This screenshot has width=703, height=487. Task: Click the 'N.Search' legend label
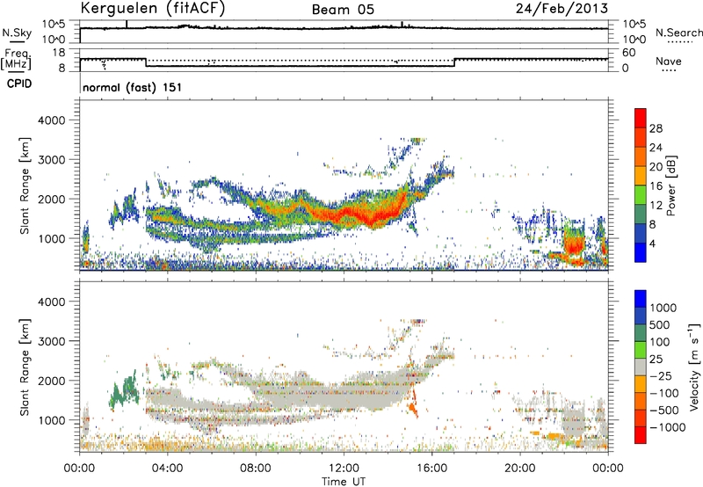pyautogui.click(x=679, y=33)
